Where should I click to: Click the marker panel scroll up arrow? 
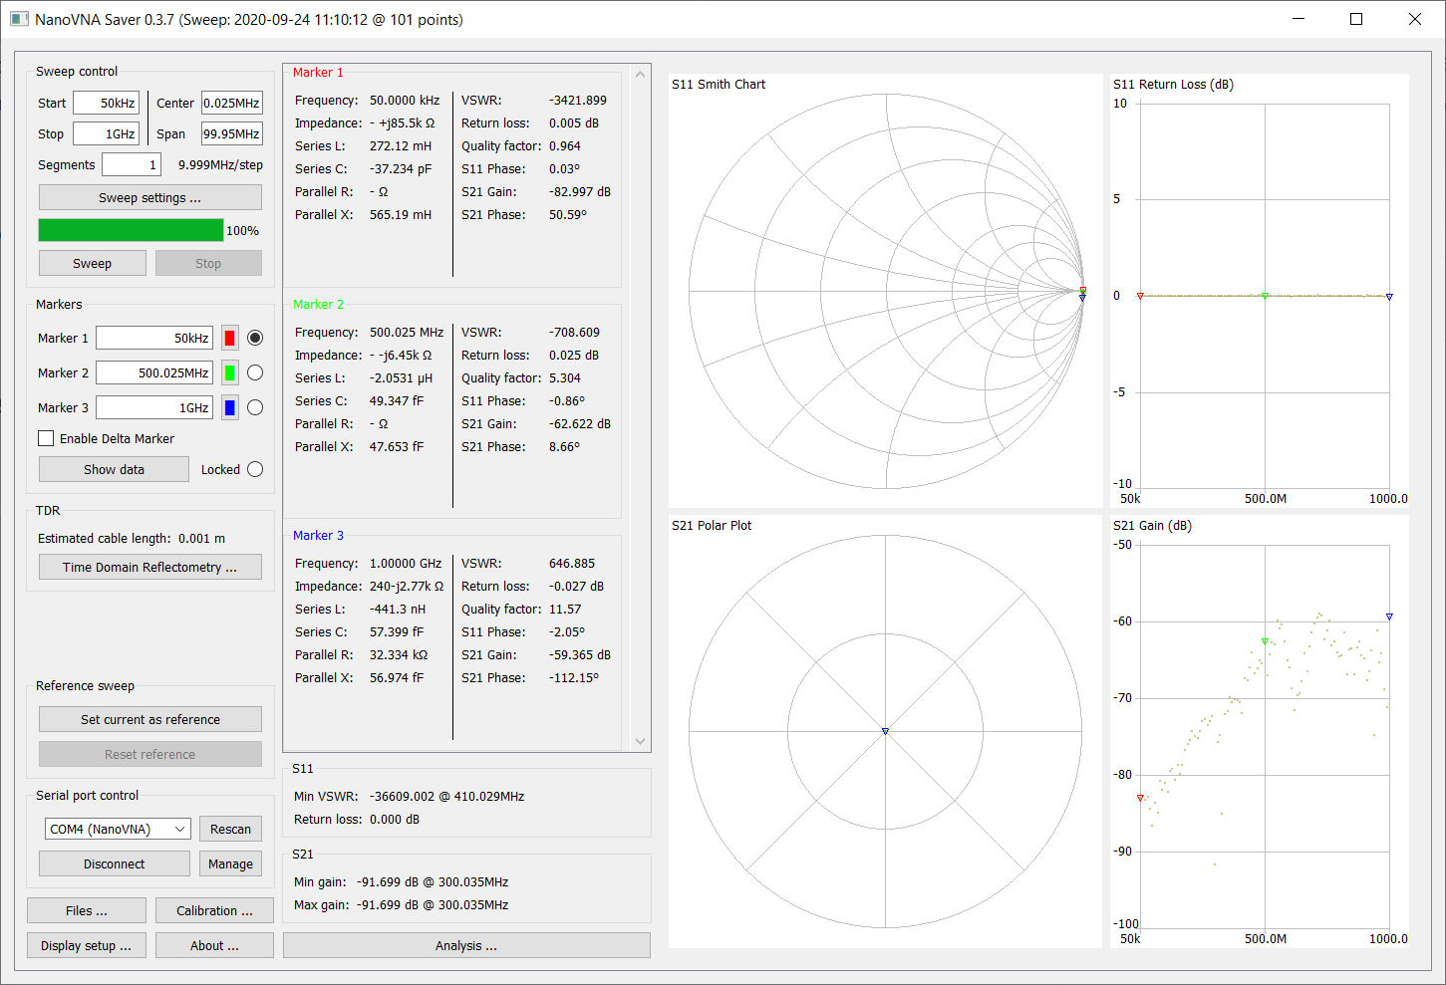click(x=640, y=75)
